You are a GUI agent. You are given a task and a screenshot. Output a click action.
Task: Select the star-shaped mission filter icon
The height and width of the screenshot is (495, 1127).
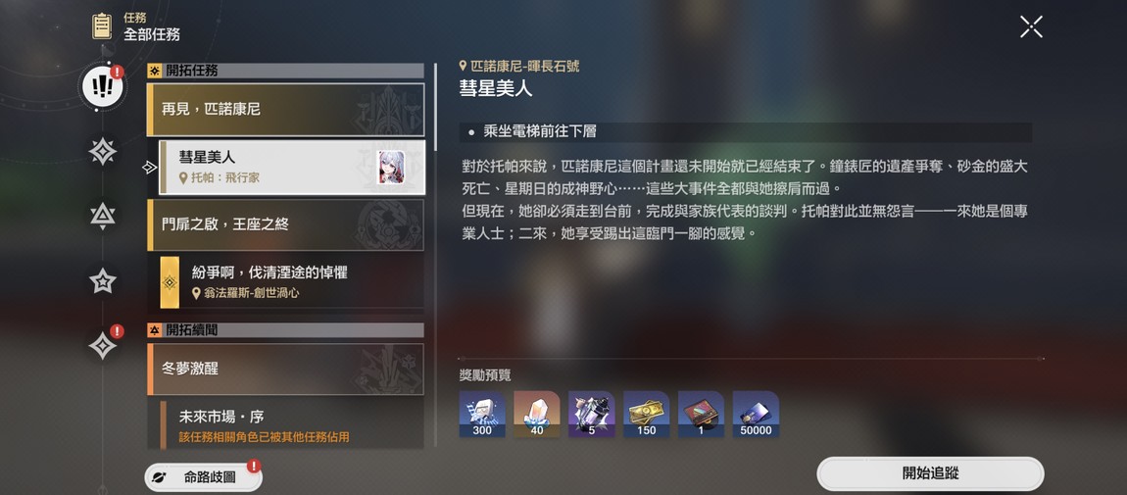tap(103, 281)
